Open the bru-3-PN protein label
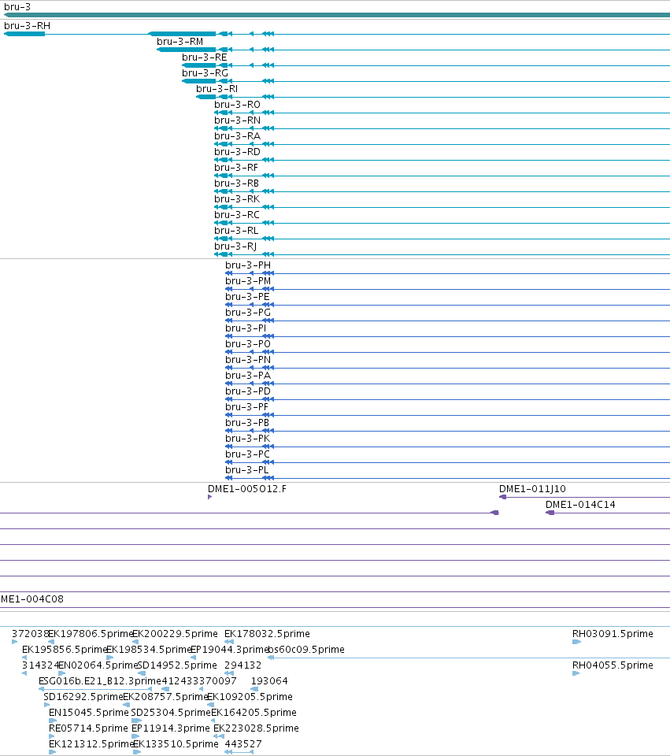Screen dimensions: 670x756 pos(248,360)
